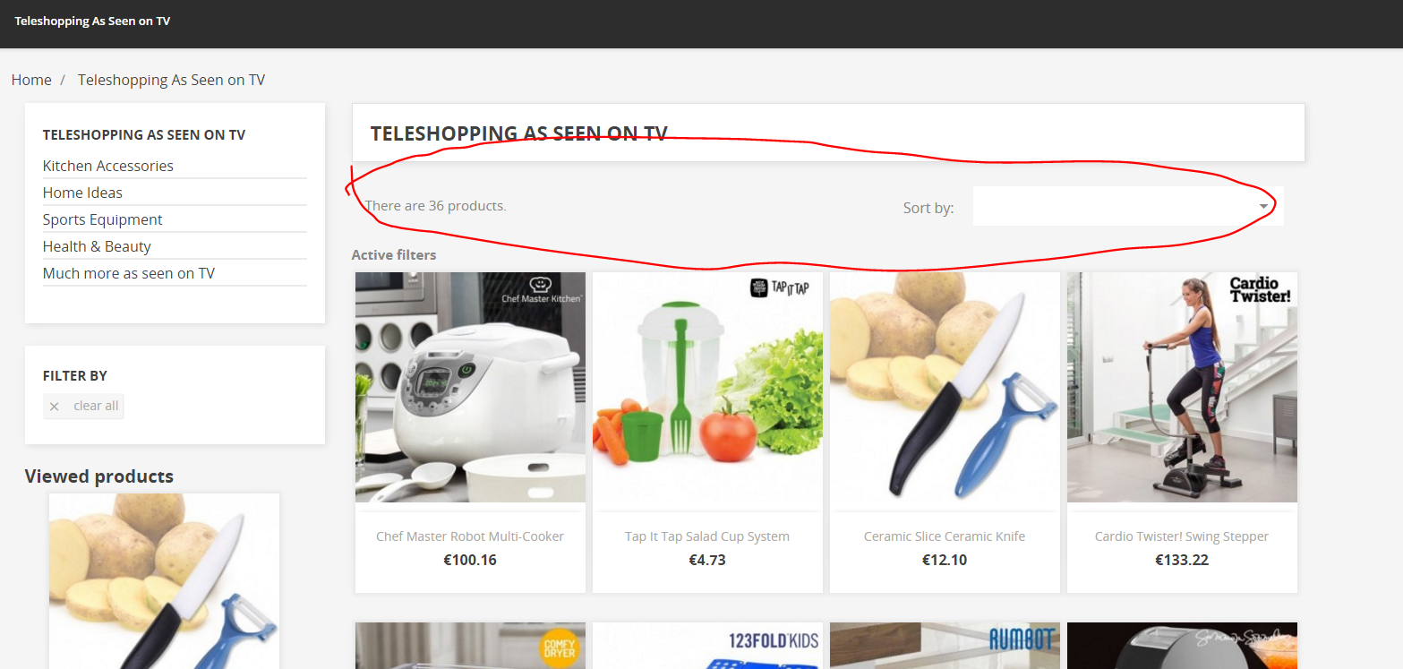Click Tap It Tap Salad Cup System title
Screen dimensions: 1403x669
[707, 536]
